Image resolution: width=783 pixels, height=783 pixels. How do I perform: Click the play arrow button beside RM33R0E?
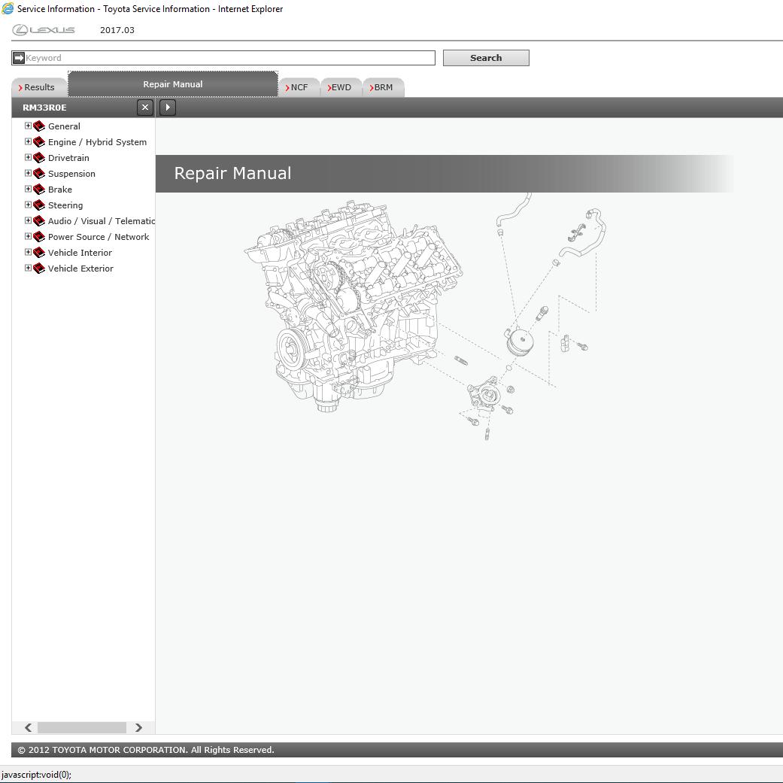(168, 108)
